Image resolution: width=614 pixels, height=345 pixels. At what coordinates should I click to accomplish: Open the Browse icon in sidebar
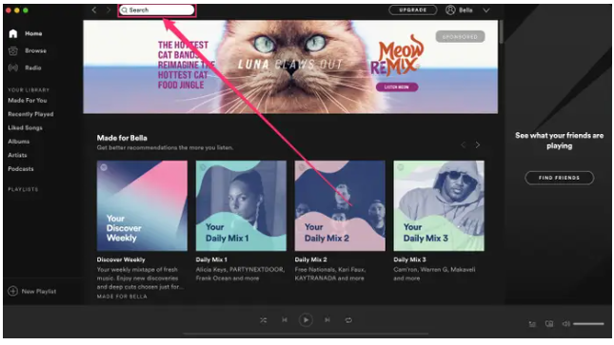[x=13, y=51]
